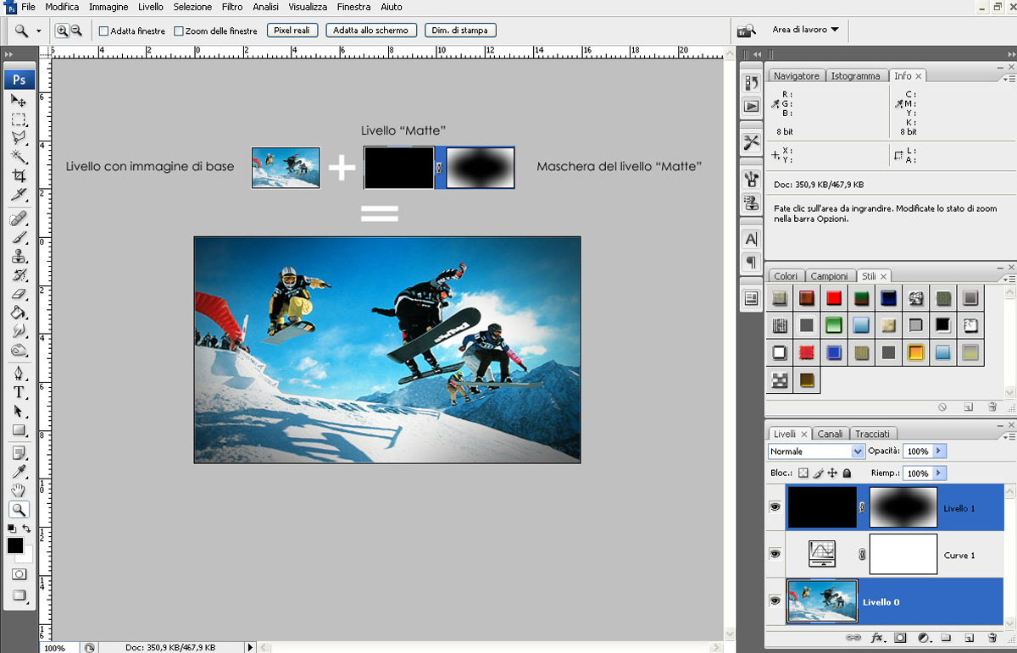This screenshot has width=1017, height=653.
Task: Enable the Adatta finestre checkbox
Action: (104, 31)
